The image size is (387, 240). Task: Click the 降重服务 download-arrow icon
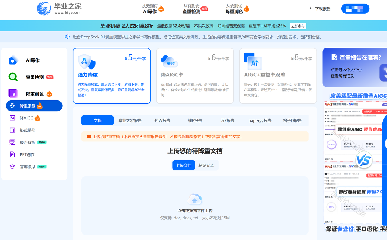[x=12, y=106]
